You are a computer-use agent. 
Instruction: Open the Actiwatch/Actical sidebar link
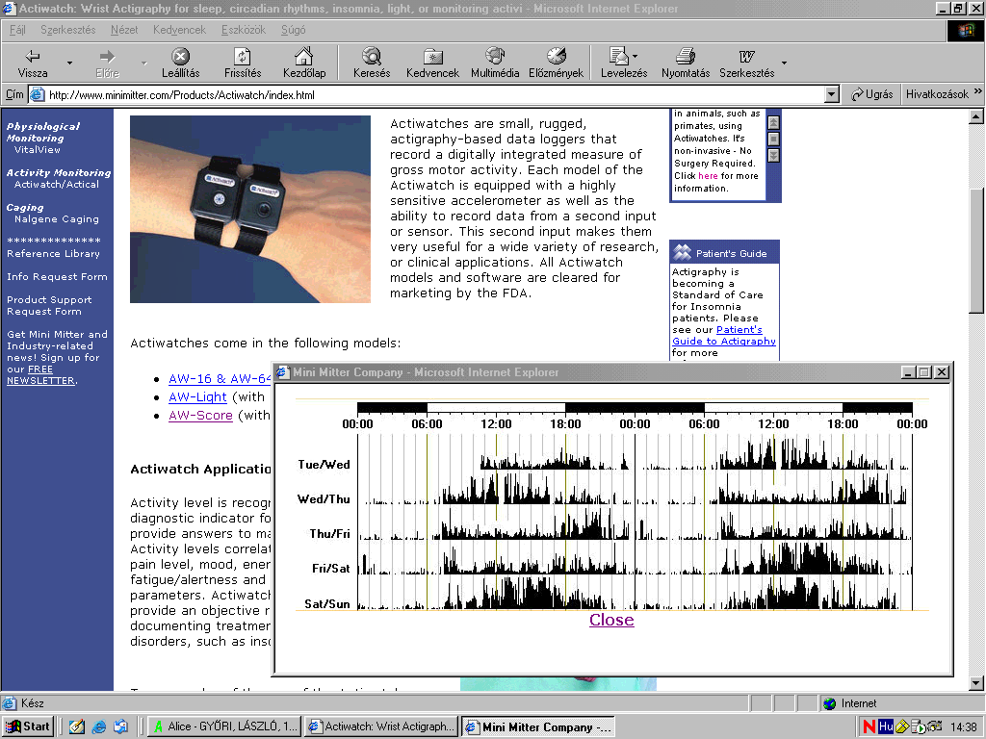click(57, 184)
